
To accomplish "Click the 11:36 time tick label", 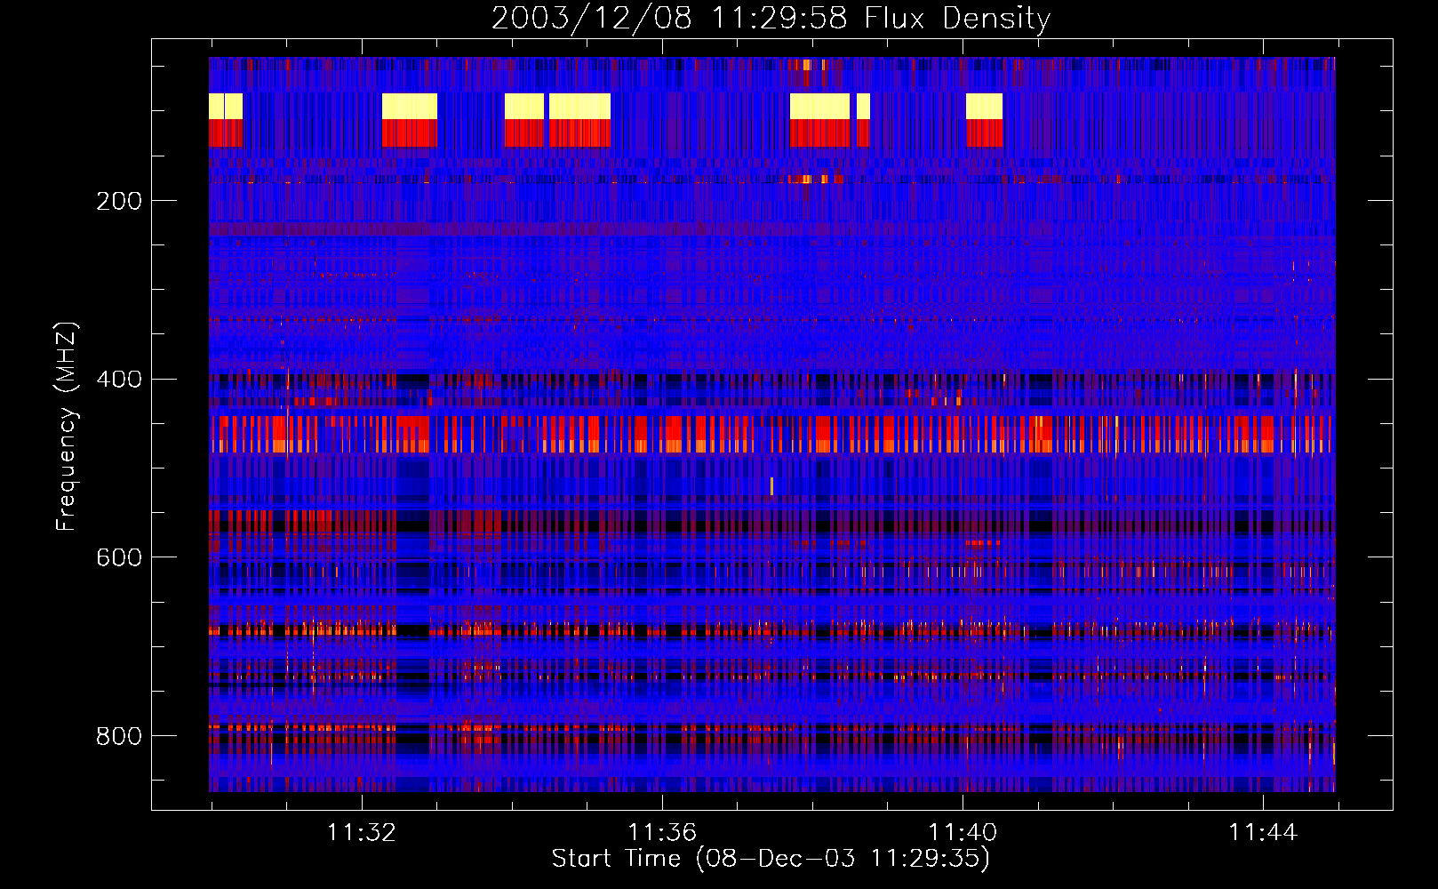I will [x=662, y=833].
